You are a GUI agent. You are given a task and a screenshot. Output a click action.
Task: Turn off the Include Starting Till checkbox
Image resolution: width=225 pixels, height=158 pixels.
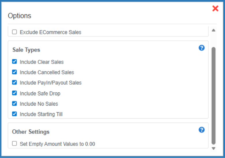[x=14, y=114]
